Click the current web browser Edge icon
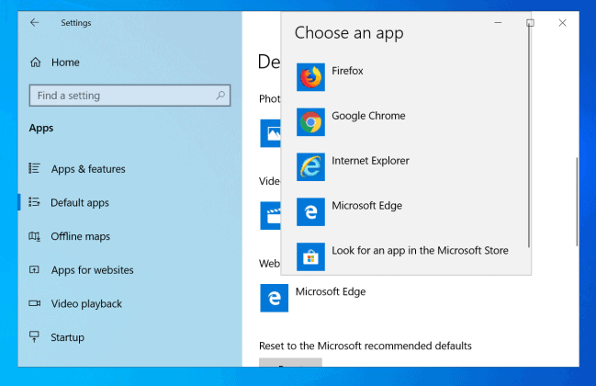 [x=274, y=298]
